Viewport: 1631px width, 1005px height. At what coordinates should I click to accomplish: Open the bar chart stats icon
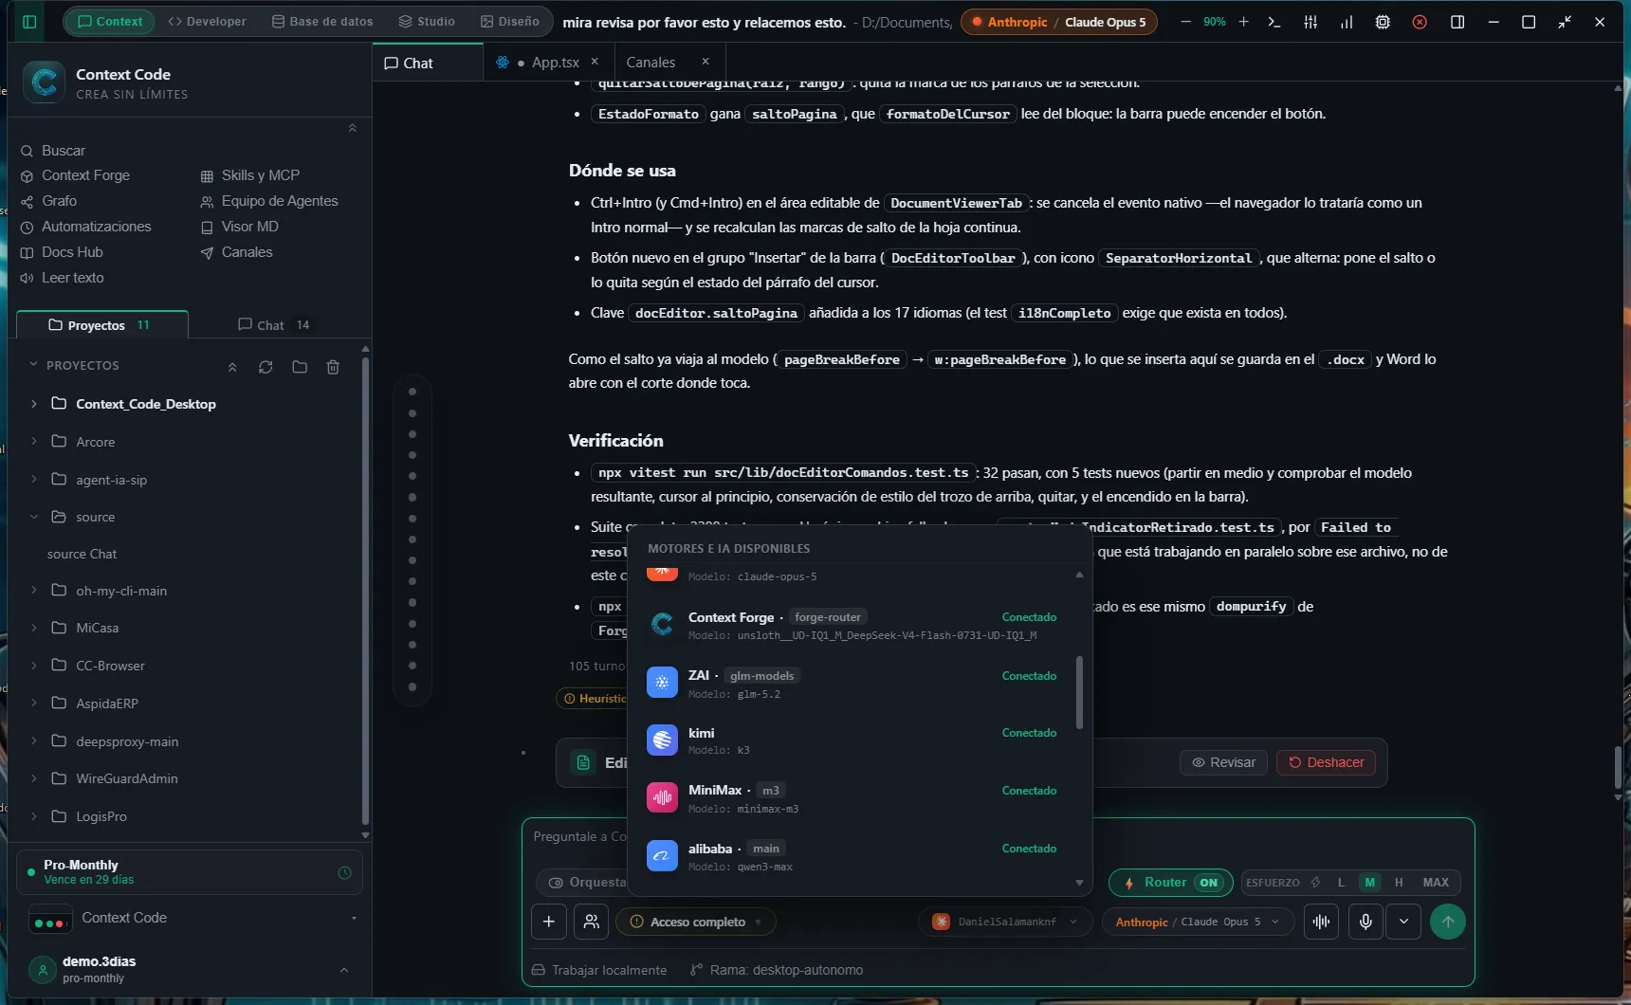[x=1347, y=21]
